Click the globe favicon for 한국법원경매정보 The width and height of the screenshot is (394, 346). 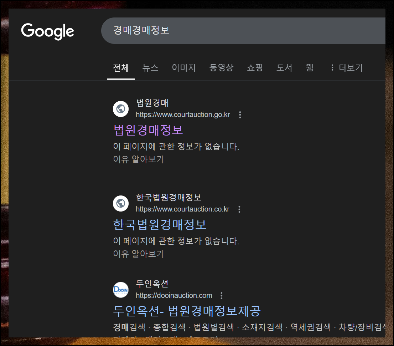tap(121, 203)
